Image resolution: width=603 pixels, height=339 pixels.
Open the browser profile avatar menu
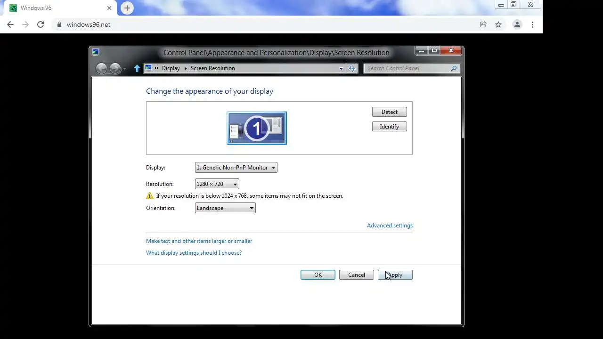point(517,24)
